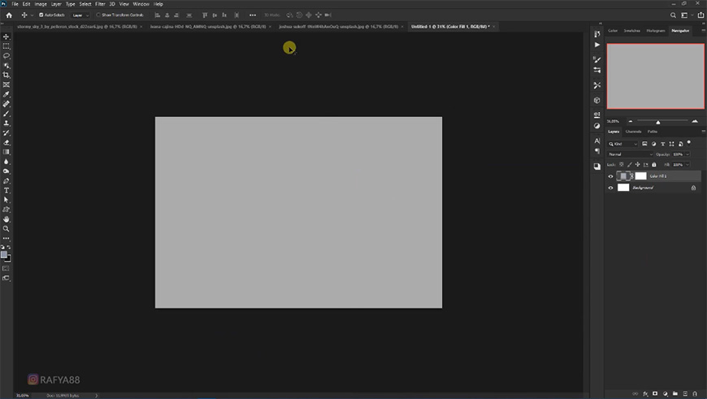
Task: Hide the Background layer eye icon
Action: [610, 188]
